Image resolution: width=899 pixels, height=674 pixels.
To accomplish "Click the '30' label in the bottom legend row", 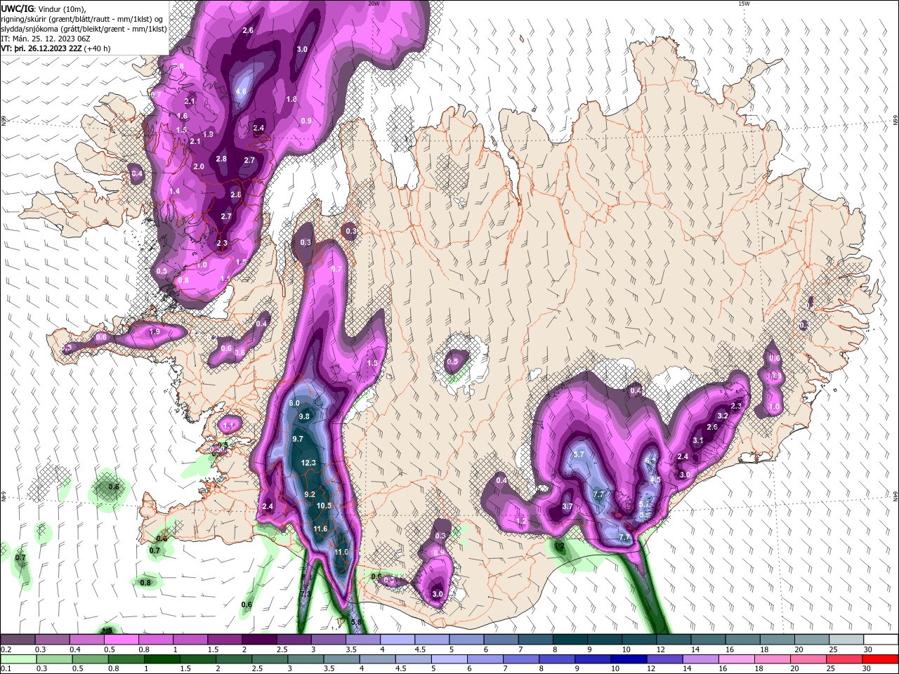I will [x=868, y=669].
